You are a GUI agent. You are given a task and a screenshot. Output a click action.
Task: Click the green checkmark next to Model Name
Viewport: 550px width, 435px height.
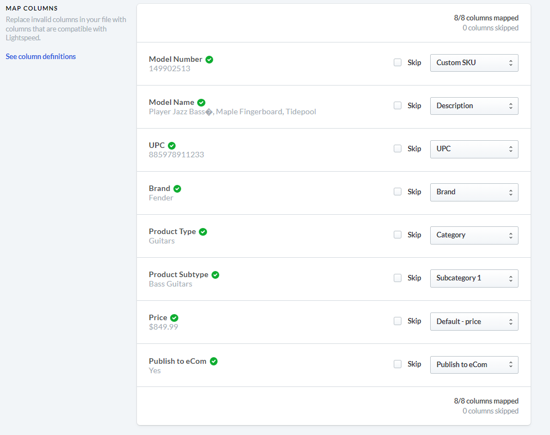(201, 103)
